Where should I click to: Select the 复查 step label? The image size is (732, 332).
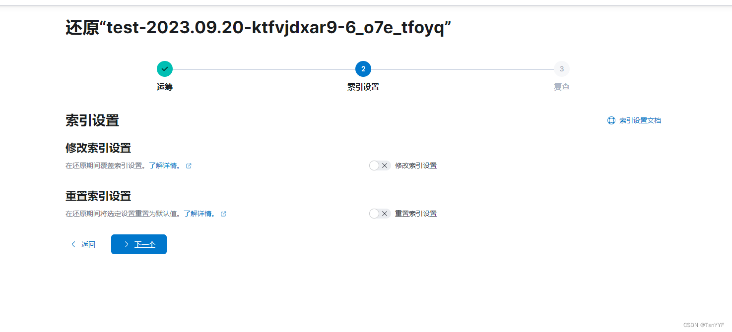click(561, 86)
